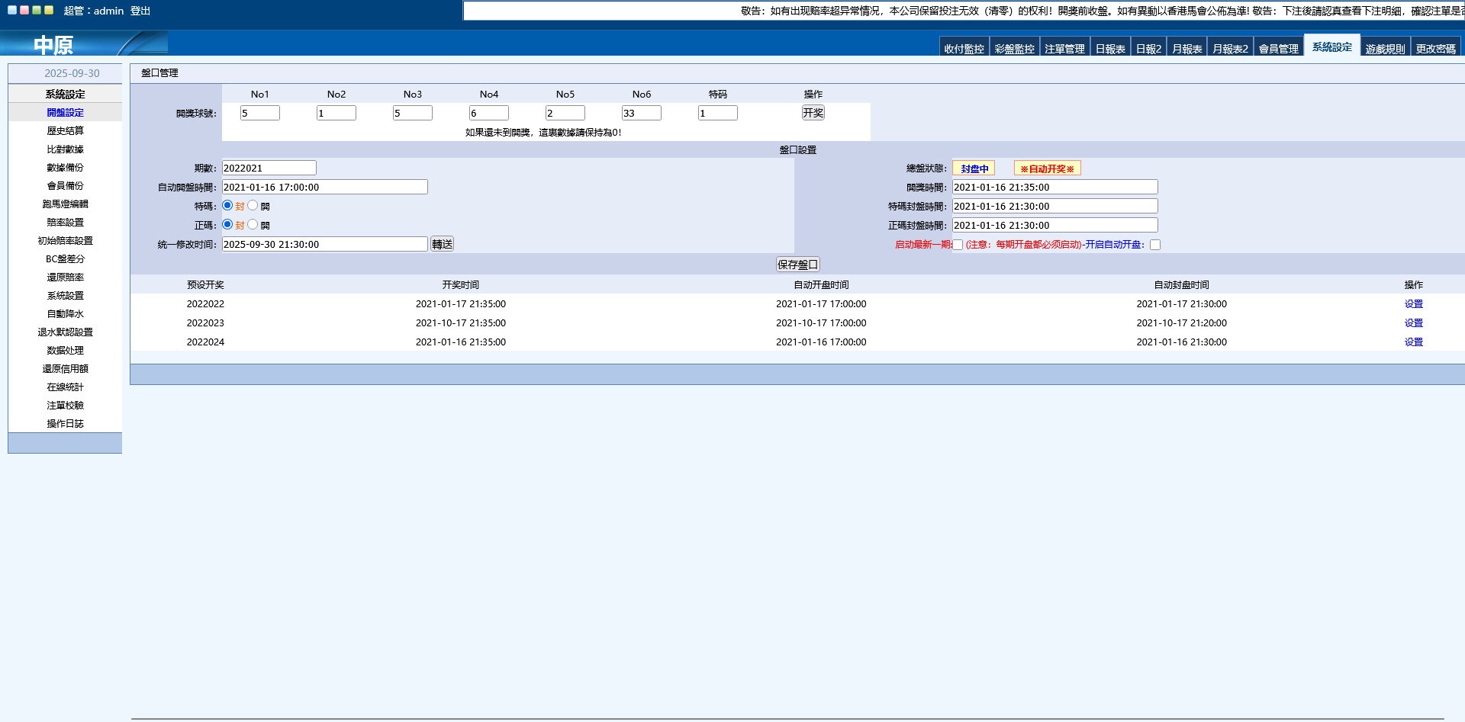The height and width of the screenshot is (722, 1465).
Task: Switch to the 彩盤監控 tab
Action: click(x=1014, y=49)
